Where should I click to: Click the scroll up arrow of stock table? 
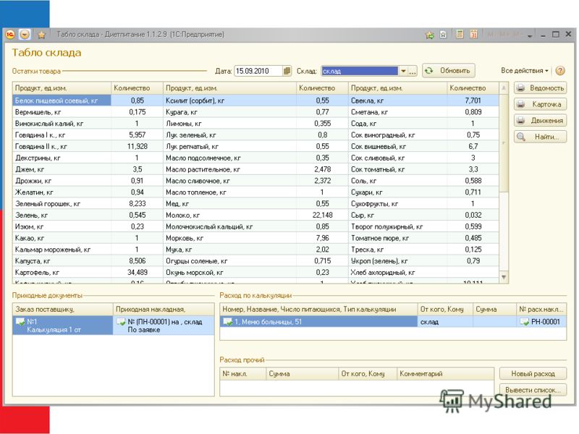(x=504, y=88)
